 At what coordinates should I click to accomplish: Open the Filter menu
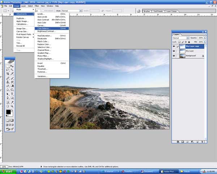point(37,6)
